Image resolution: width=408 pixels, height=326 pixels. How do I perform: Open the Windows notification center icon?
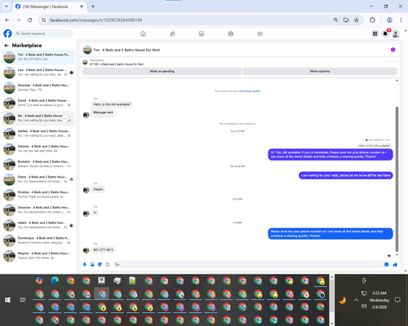tap(397, 300)
